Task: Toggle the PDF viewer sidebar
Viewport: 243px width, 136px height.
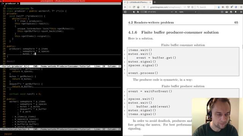Action: click(125, 12)
